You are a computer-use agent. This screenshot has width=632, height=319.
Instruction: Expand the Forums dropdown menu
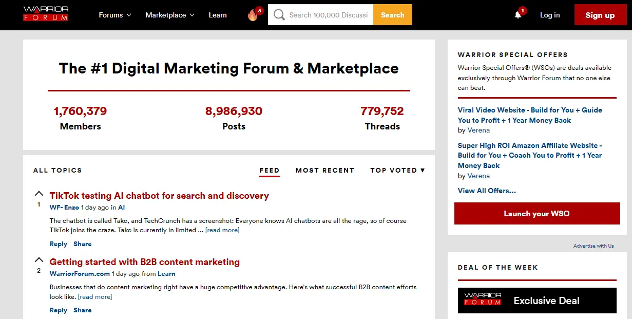(x=115, y=15)
